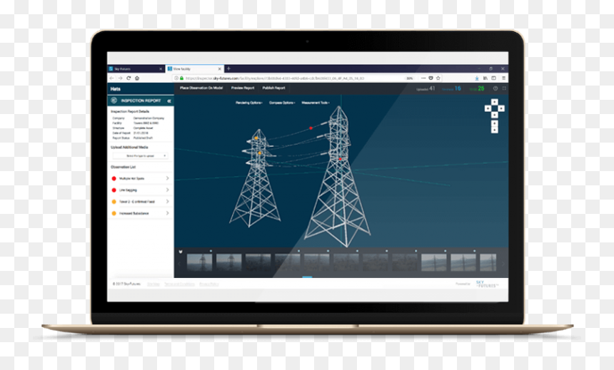The width and height of the screenshot is (614, 370).
Task: Collapse the Inspection Report side panel
Action: point(169,101)
